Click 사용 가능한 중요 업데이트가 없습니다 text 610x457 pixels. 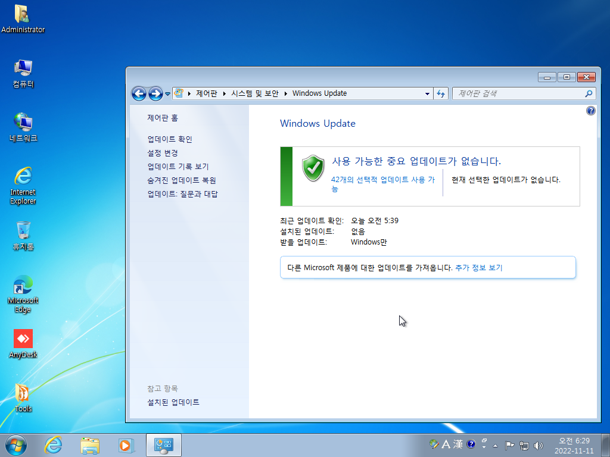click(x=416, y=161)
